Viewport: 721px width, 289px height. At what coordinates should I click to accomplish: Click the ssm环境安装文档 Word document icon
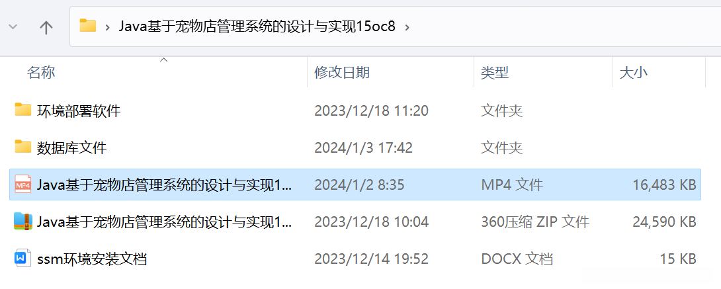(x=22, y=258)
